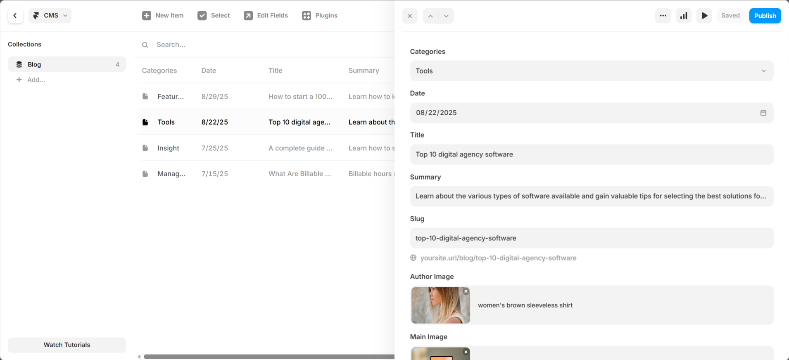Open Watch Tutorials
The width and height of the screenshot is (789, 360).
pos(67,345)
